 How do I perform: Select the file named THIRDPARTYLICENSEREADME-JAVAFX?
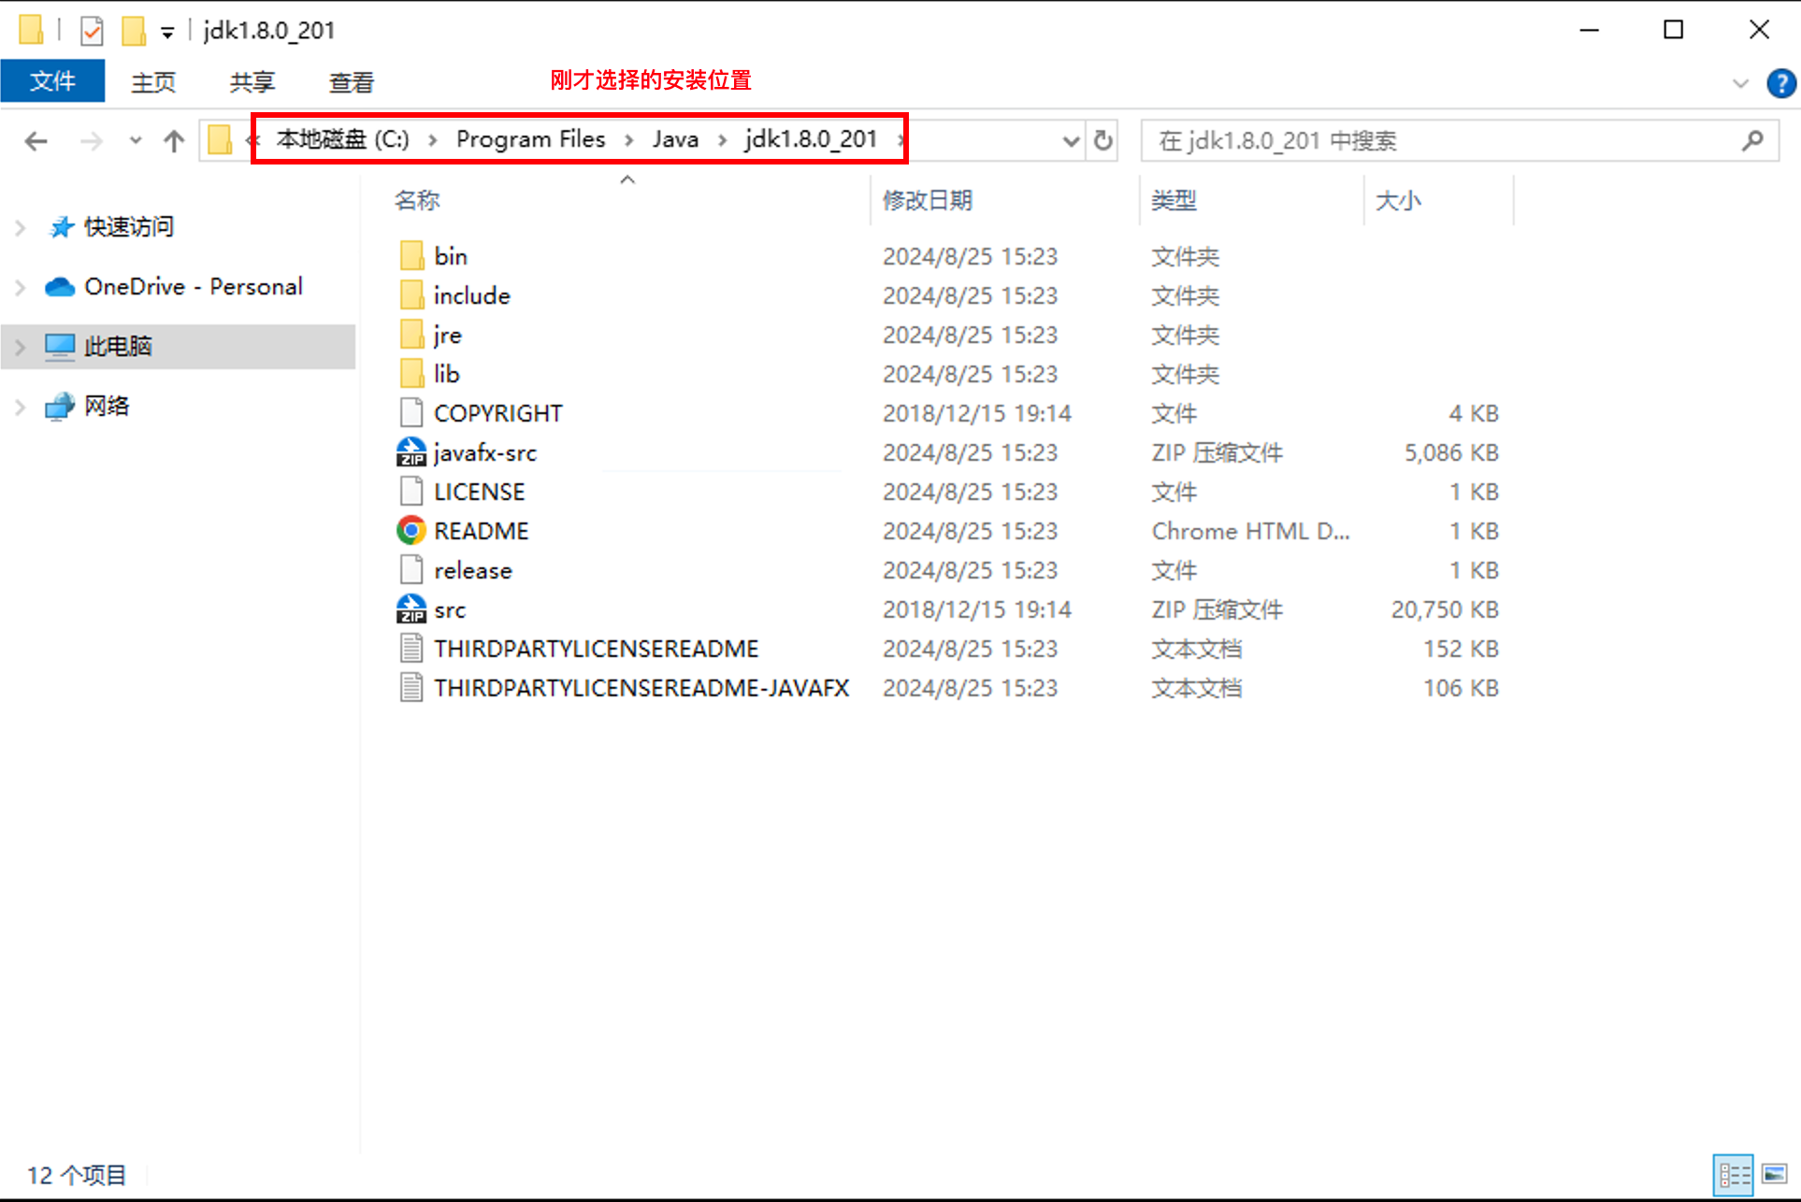coord(641,688)
